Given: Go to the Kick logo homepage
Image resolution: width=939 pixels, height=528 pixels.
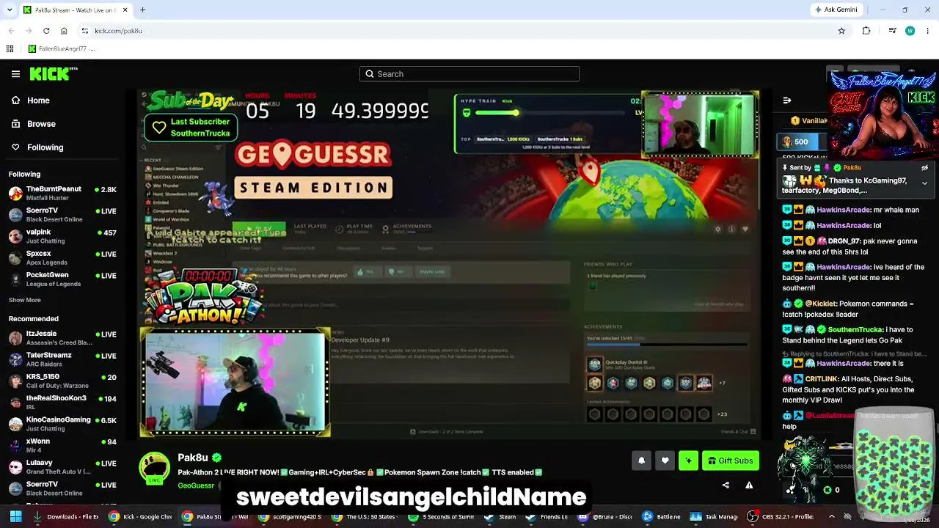Looking at the screenshot, I should (53, 73).
